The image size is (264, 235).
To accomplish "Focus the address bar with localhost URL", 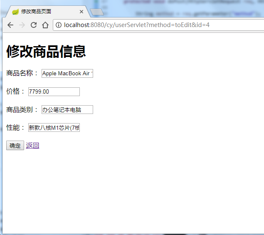I will coord(158,25).
